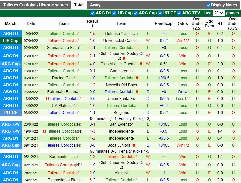Switch to the Away tab
Screen dimensions: 241x183
[x=95, y=5]
